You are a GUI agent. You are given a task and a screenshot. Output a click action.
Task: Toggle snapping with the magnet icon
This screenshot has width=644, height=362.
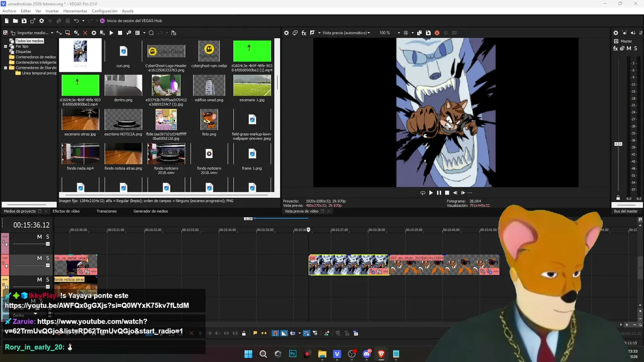[x=275, y=333]
